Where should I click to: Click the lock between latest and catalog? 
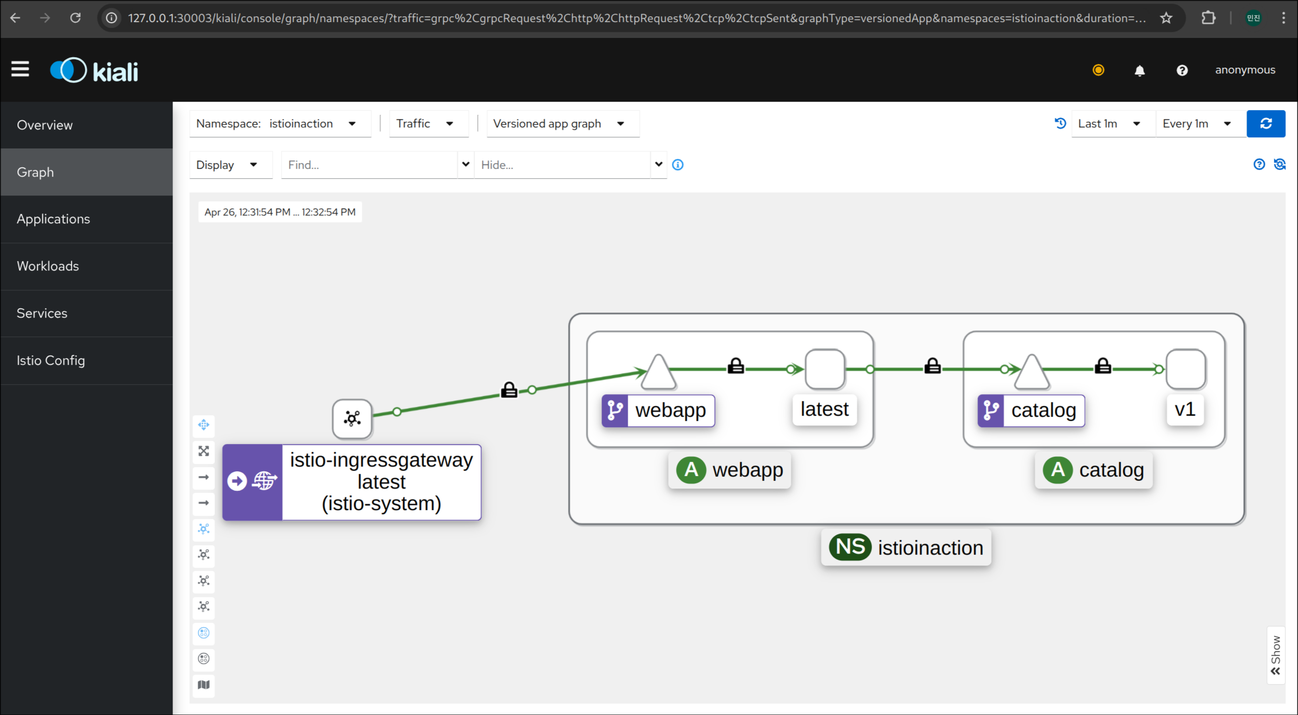[x=932, y=366]
